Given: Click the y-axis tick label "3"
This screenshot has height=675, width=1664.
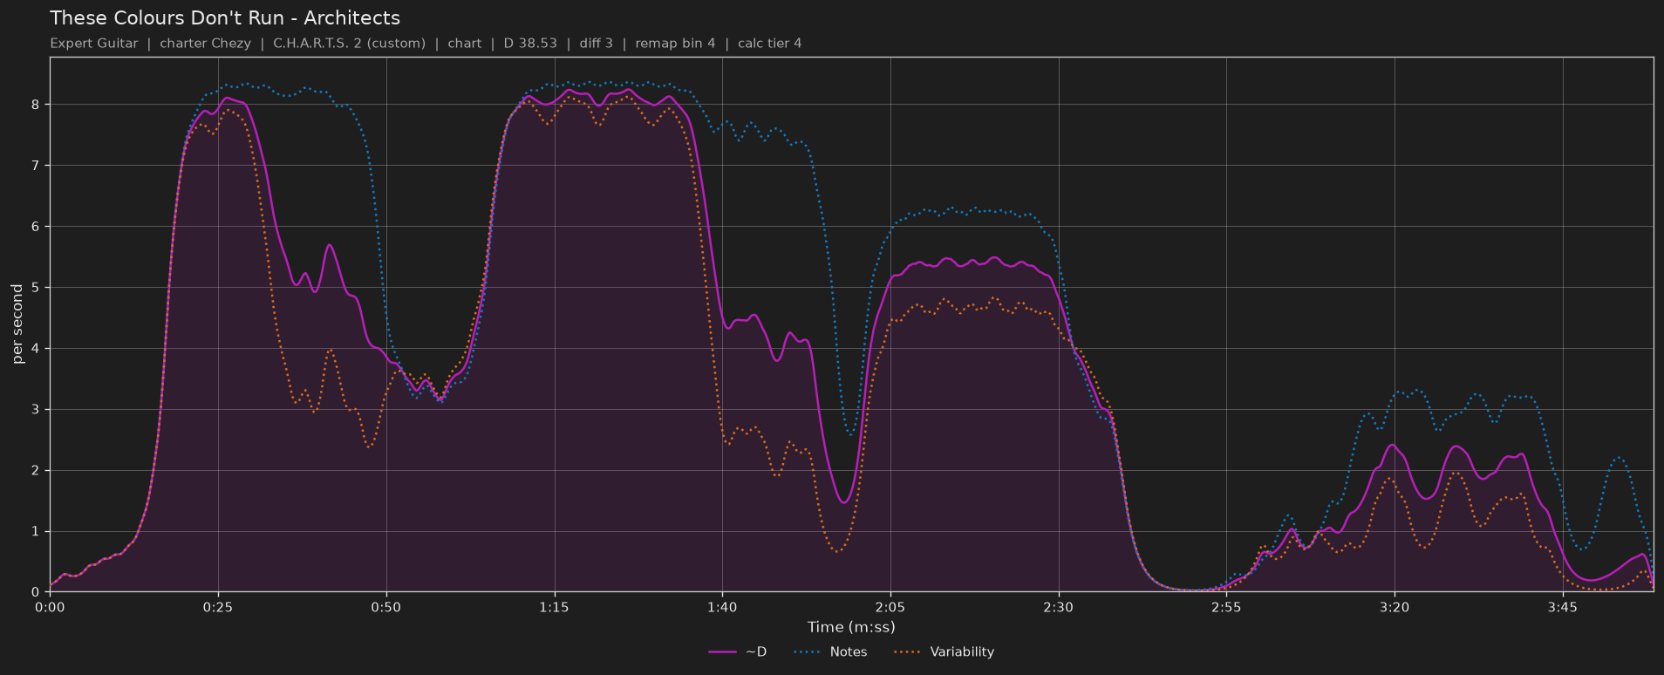Looking at the screenshot, I should click(x=36, y=410).
